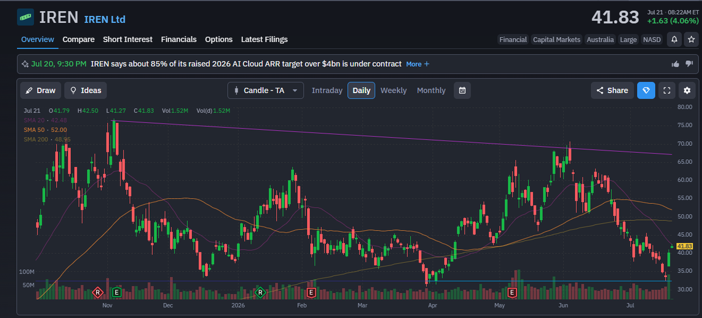Switch chart to Intraday timeframe
This screenshot has width=702, height=318.
[327, 90]
